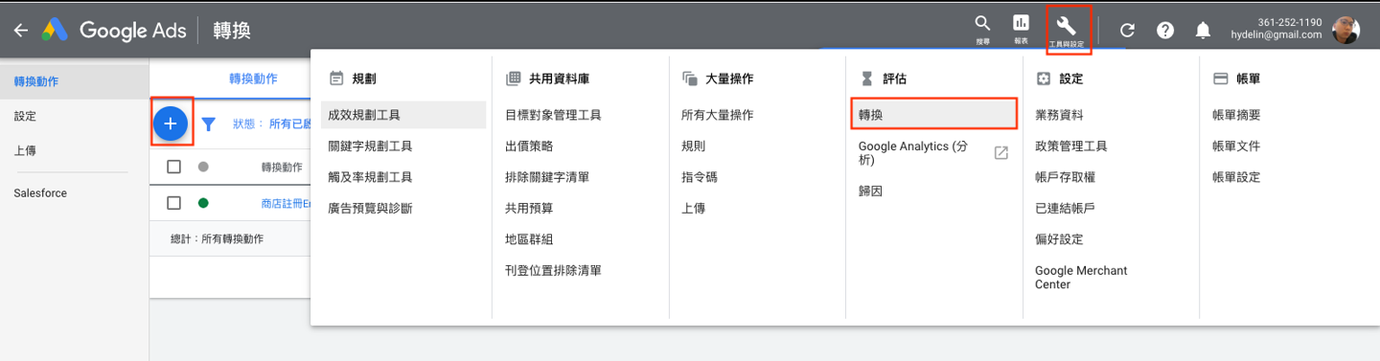Click the blue plus add conversion button
The image size is (1380, 361).
coord(171,124)
